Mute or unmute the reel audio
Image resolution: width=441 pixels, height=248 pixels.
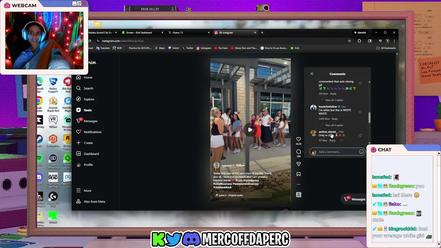[x=286, y=63]
